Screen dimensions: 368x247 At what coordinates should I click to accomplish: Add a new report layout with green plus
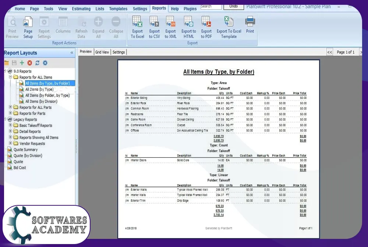coord(22,63)
